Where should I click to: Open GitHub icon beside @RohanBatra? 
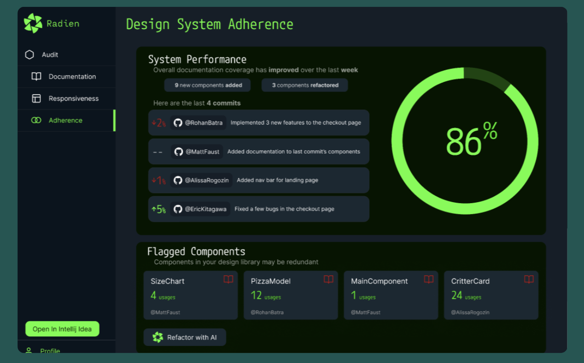click(178, 123)
